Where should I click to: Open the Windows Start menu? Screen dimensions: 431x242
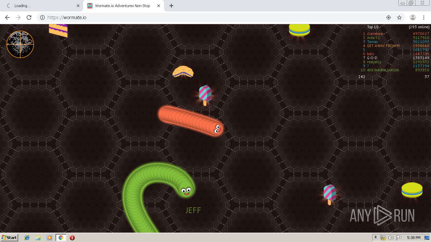tap(9, 237)
